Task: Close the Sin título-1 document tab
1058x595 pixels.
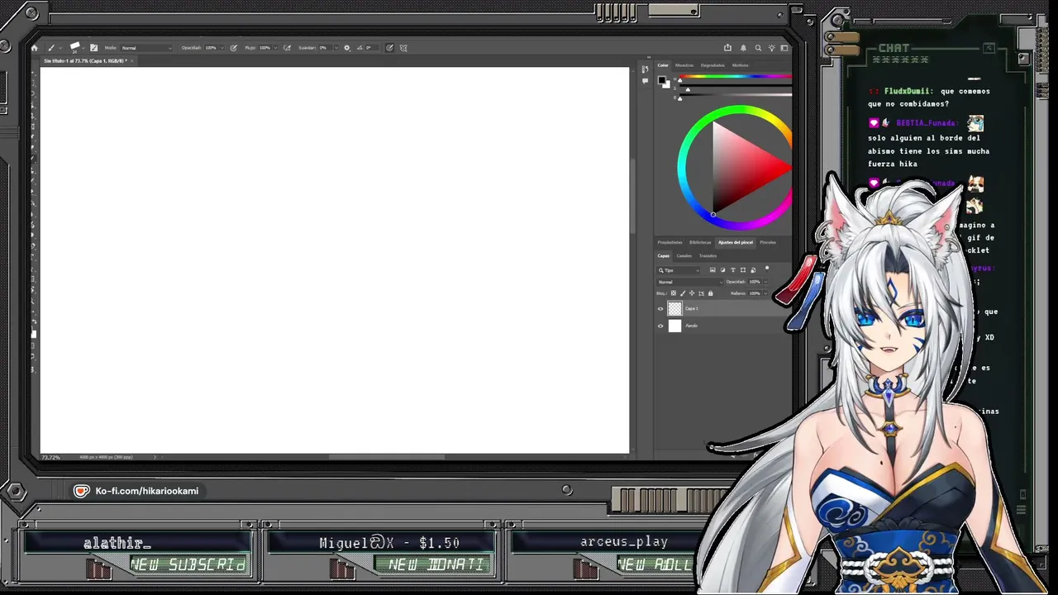Action: [131, 61]
